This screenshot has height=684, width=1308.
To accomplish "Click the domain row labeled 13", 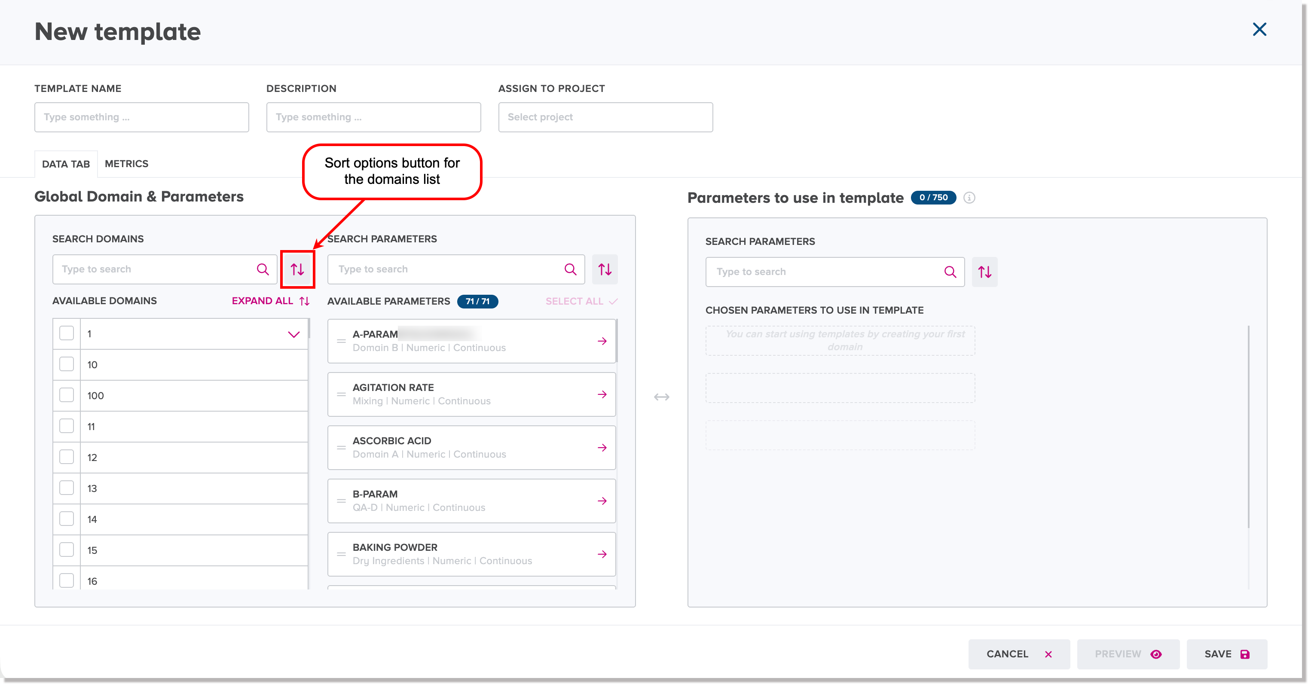I will 180,488.
